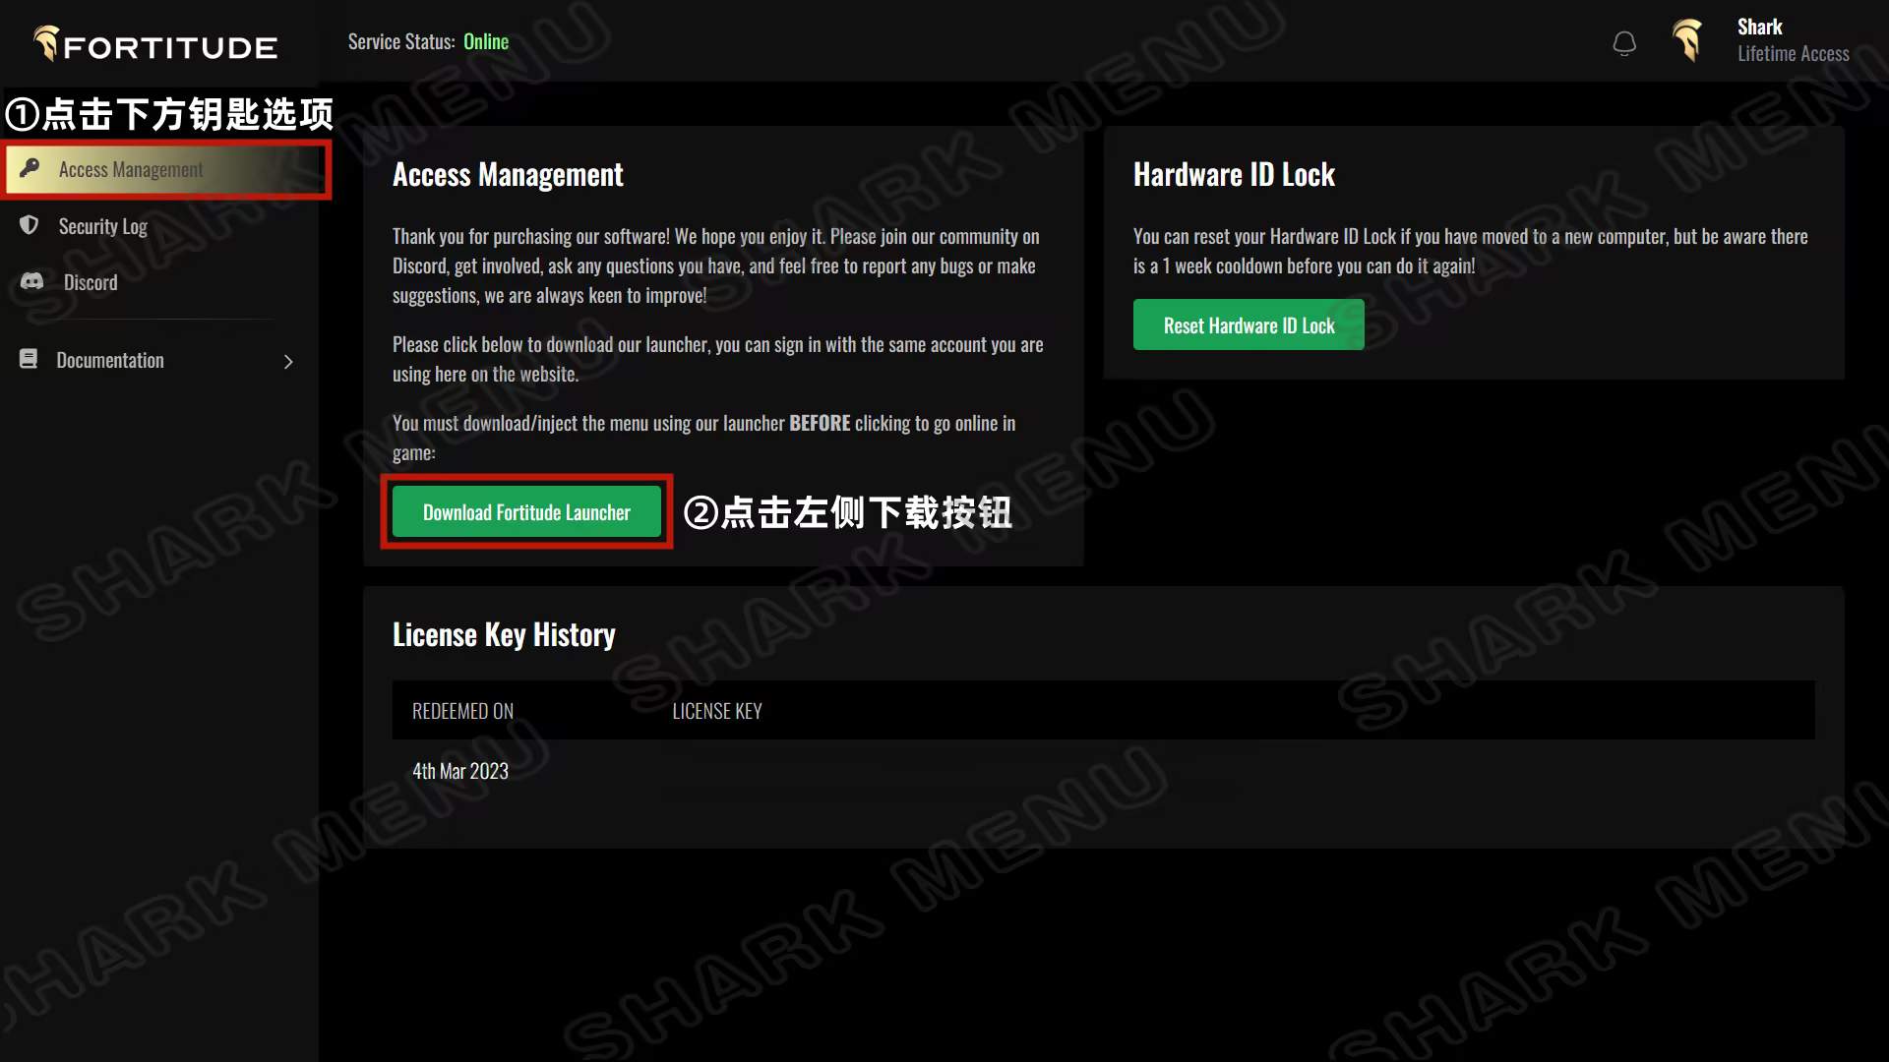
Task: Open the Shark user profile name
Action: (1759, 27)
